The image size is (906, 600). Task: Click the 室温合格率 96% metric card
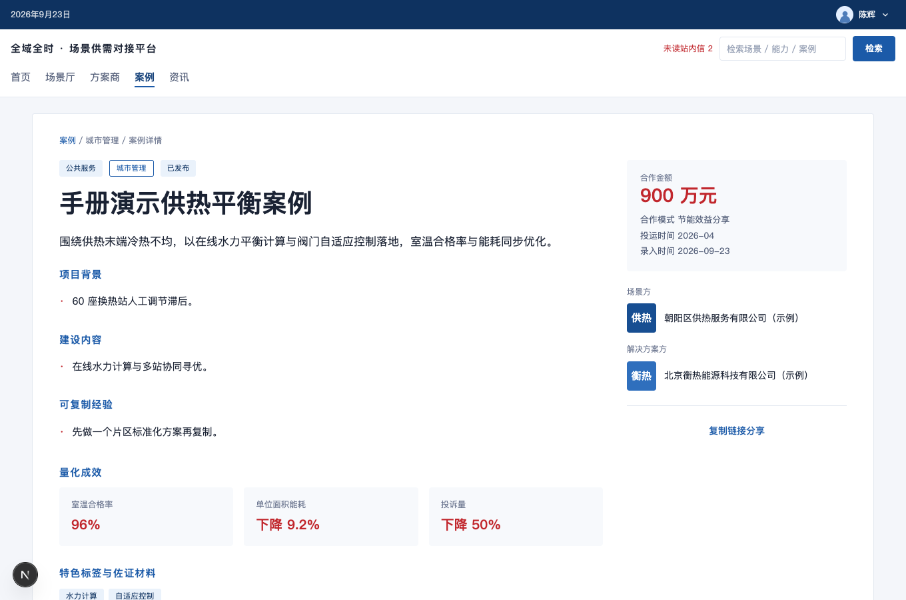[x=146, y=517]
